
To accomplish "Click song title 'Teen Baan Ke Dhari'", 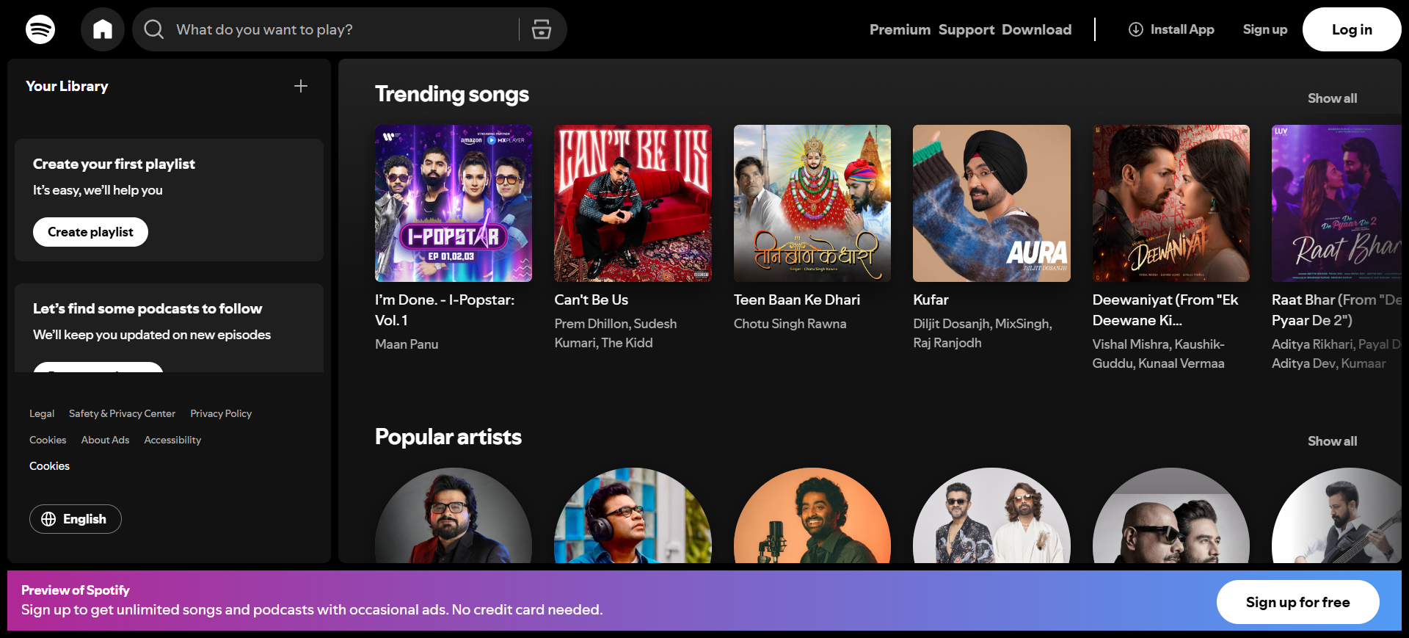I will point(797,300).
